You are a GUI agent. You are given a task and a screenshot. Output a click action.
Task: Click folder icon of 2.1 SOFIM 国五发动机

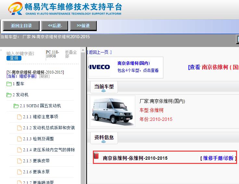[x=16, y=106]
